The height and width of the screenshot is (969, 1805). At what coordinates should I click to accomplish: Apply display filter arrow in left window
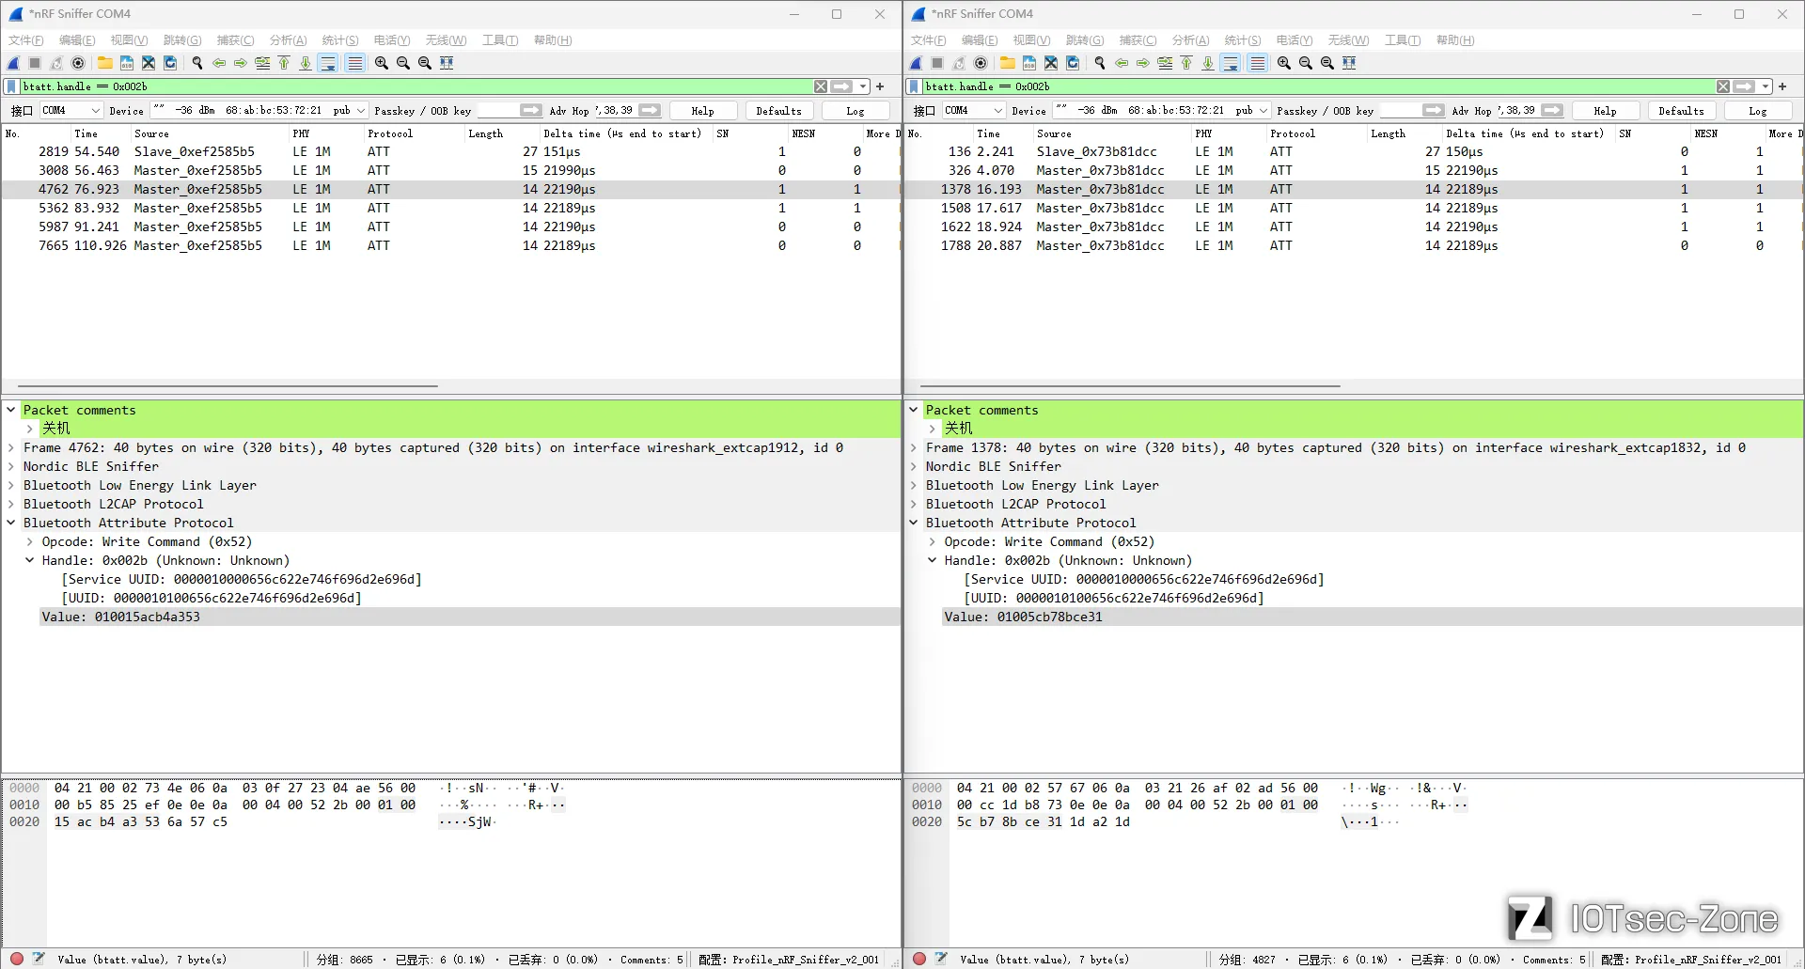842,86
